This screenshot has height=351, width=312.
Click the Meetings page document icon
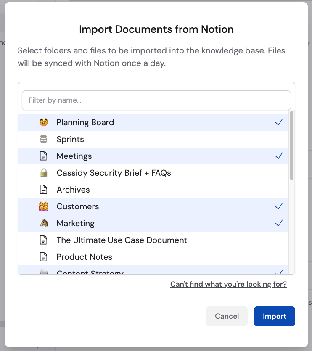click(x=44, y=156)
